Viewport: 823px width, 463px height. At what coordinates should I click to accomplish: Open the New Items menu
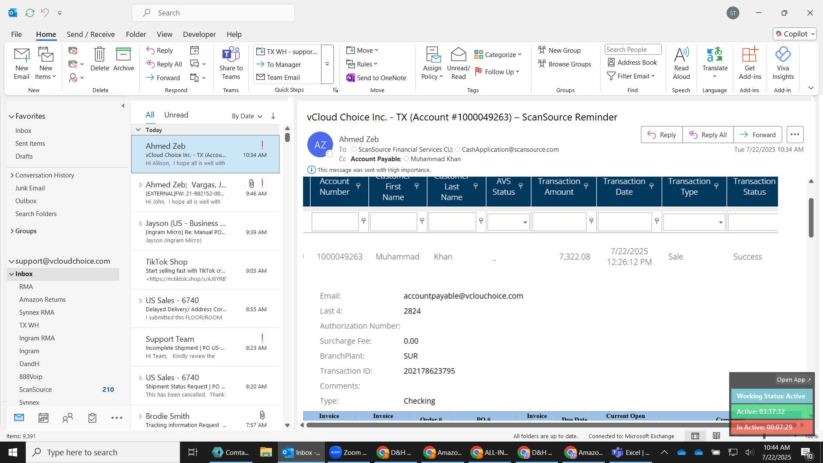(45, 63)
